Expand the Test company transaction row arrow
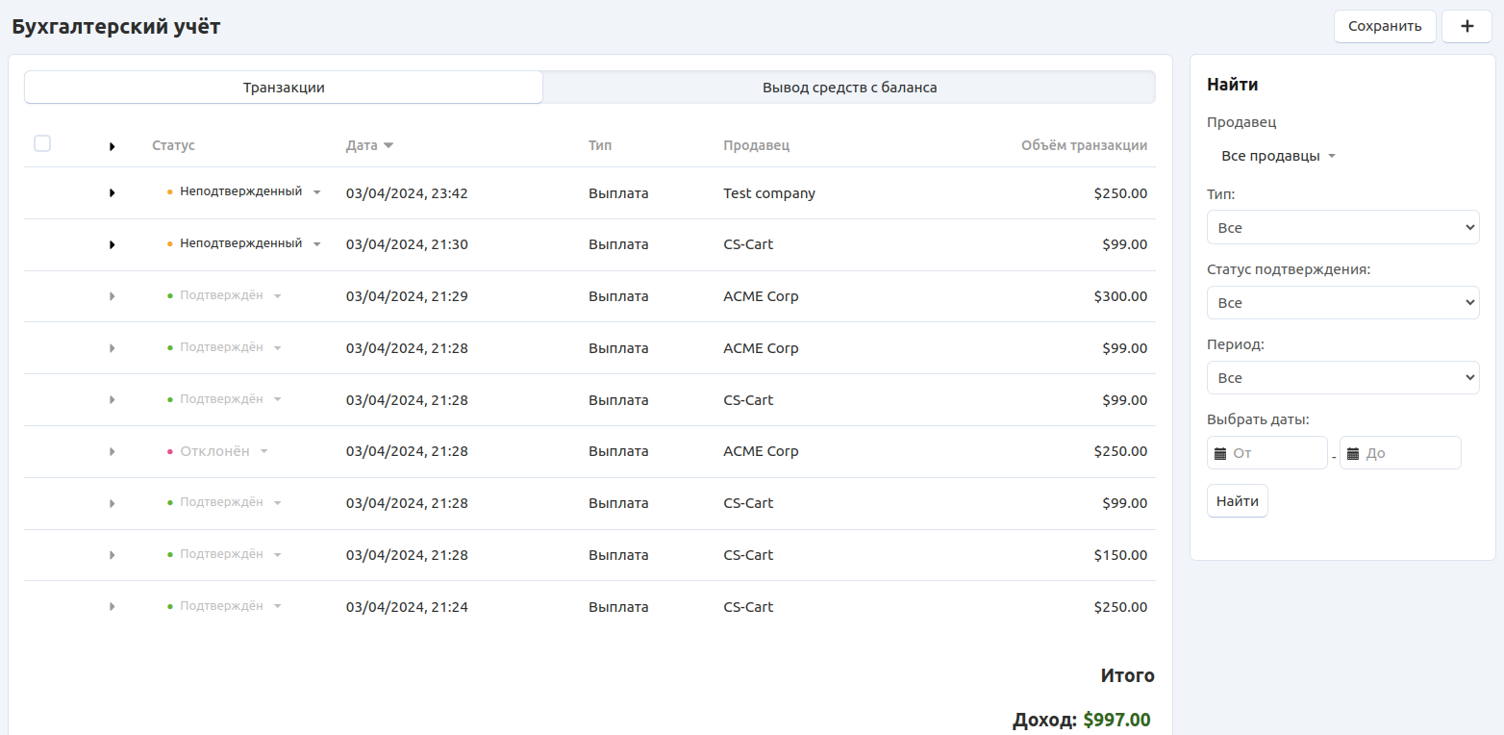 pyautogui.click(x=113, y=193)
